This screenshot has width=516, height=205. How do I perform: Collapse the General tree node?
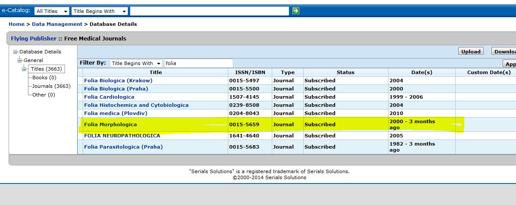coord(19,61)
